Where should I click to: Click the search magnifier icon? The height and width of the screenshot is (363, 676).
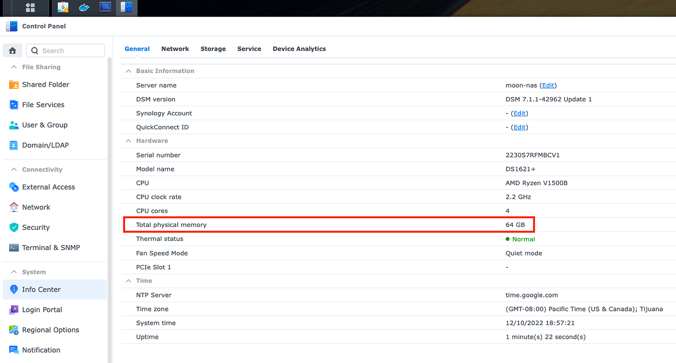(x=35, y=51)
